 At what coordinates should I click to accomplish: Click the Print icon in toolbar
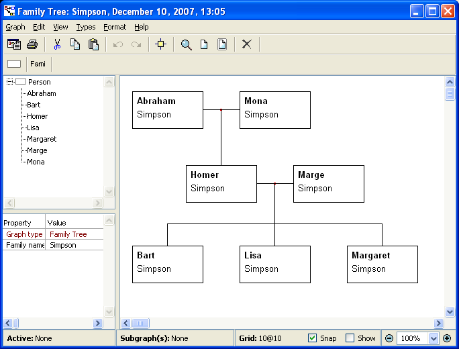click(32, 44)
